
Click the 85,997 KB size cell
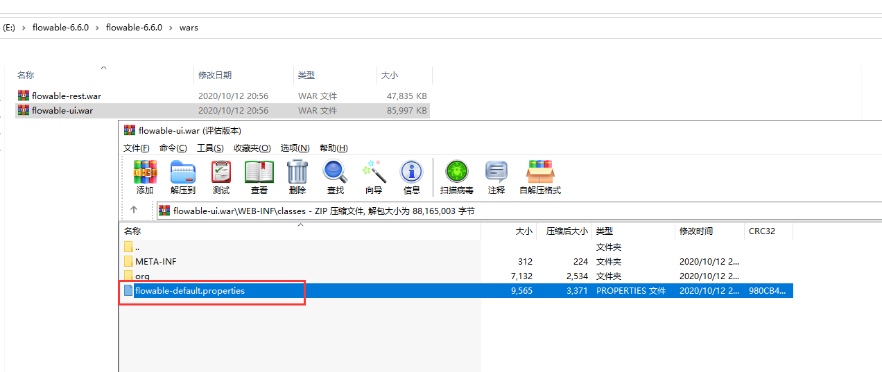407,110
